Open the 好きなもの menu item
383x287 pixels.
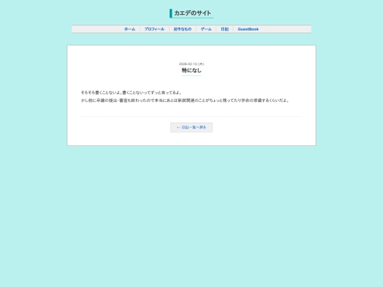coord(182,29)
